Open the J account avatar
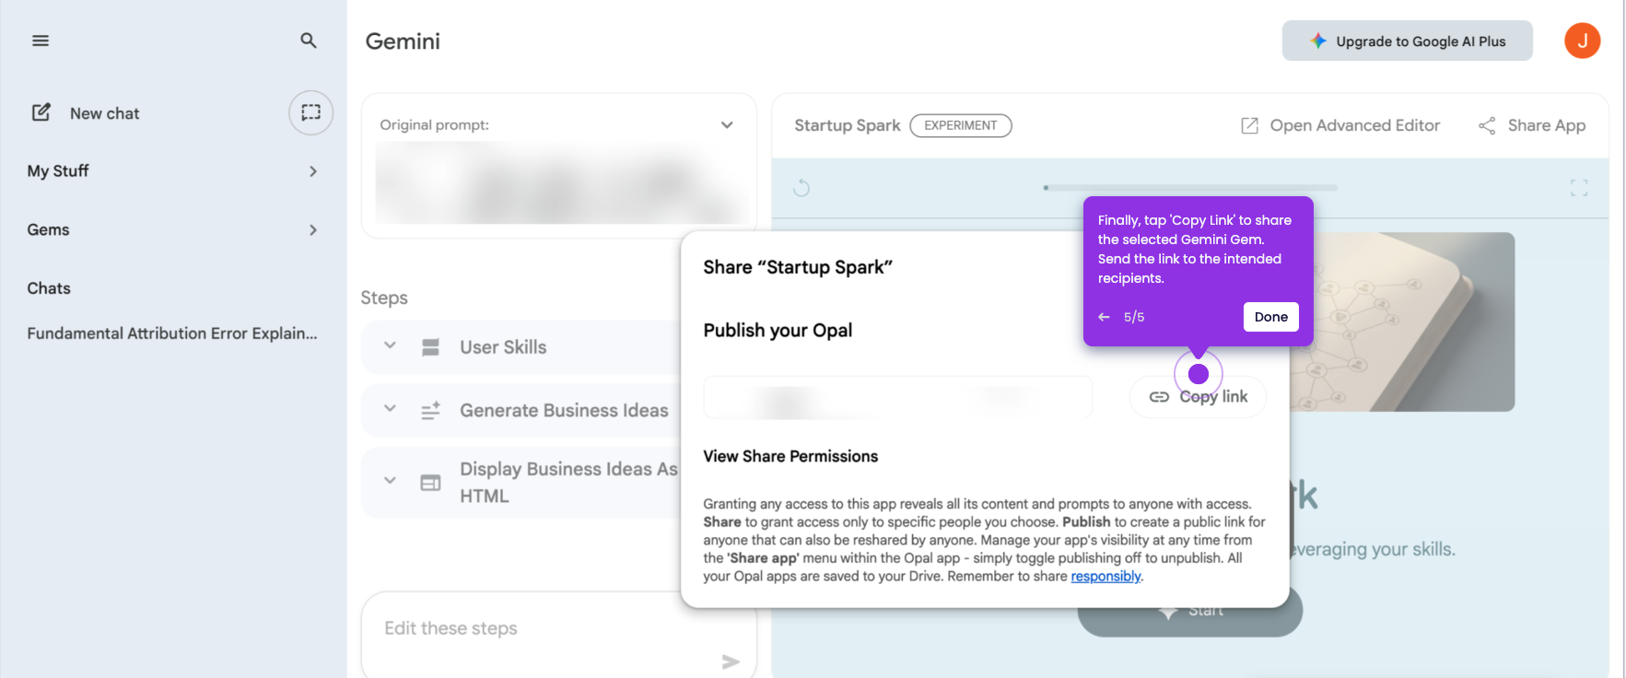Screen dimensions: 1626x678 point(1582,41)
